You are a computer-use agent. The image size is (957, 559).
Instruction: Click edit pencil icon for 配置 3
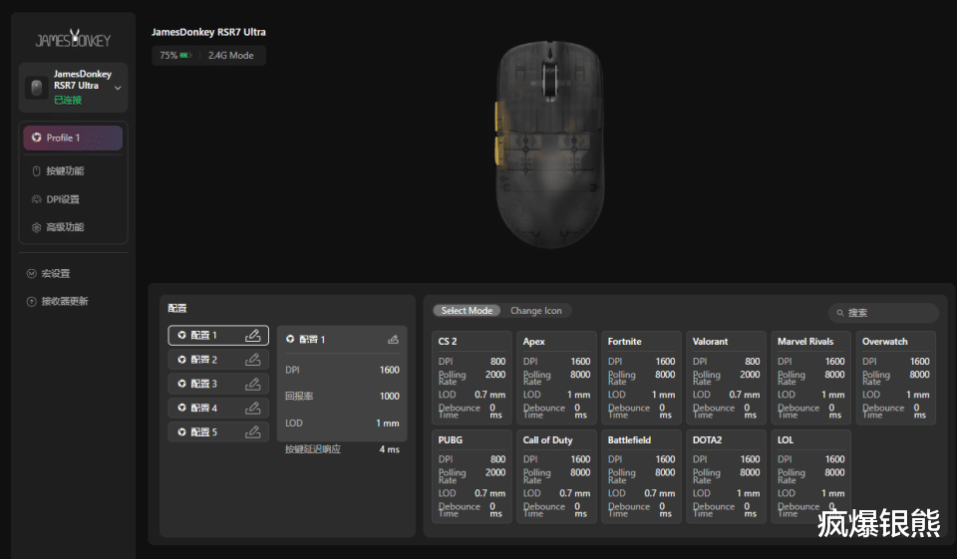click(252, 384)
